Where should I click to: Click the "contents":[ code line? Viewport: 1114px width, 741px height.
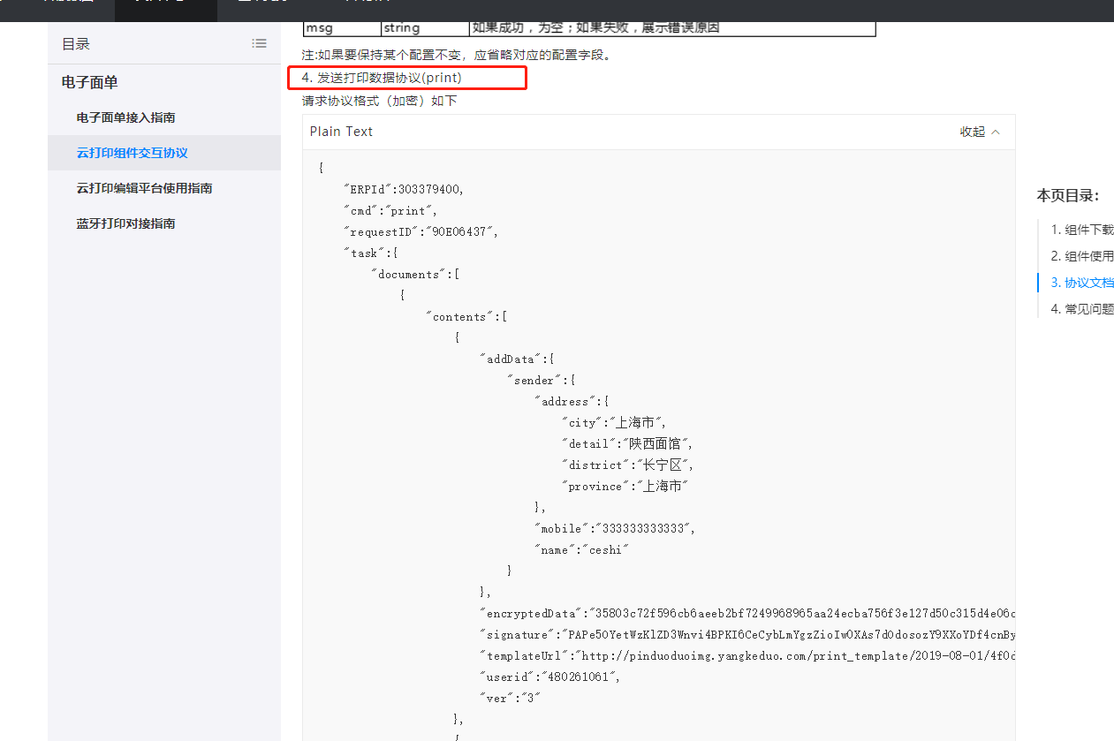466,317
